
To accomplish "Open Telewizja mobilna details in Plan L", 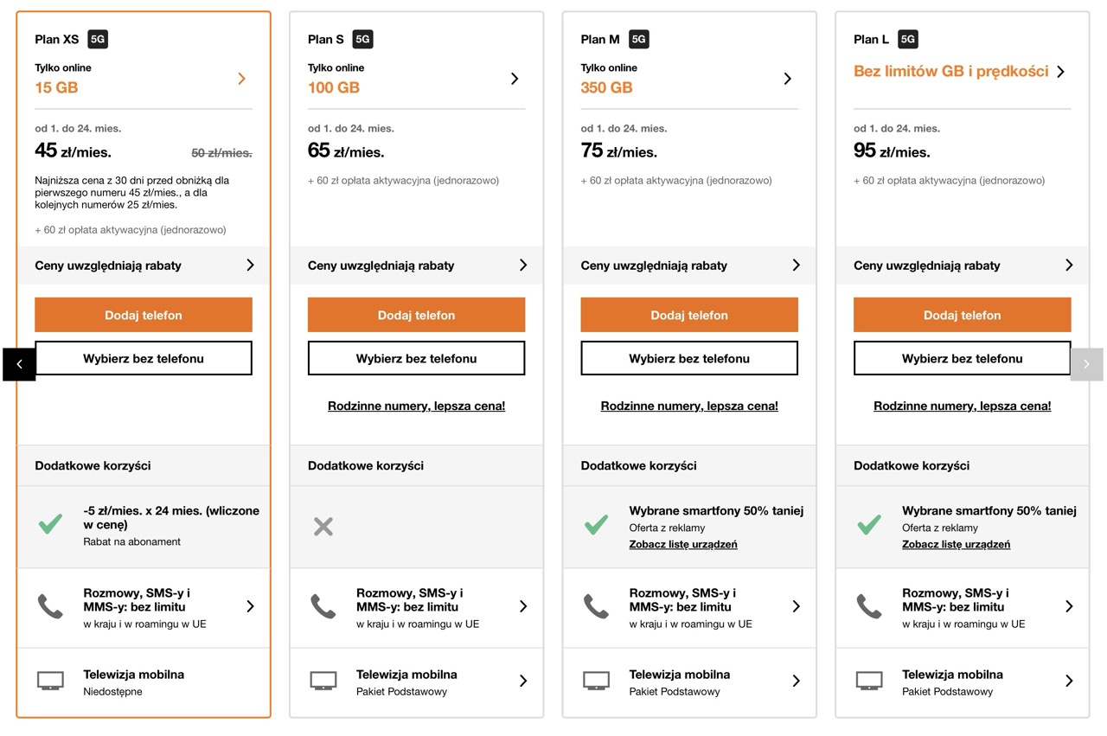I will click(x=1069, y=682).
